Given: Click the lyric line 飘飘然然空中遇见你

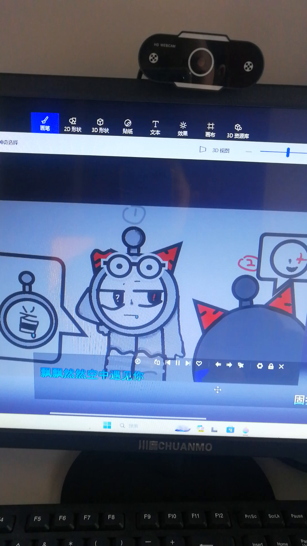Looking at the screenshot, I should [92, 375].
